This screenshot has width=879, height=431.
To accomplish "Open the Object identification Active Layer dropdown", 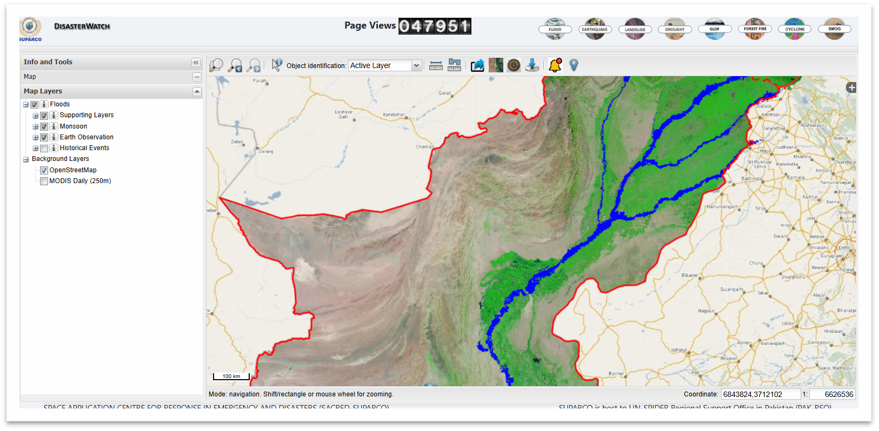I will pos(416,65).
